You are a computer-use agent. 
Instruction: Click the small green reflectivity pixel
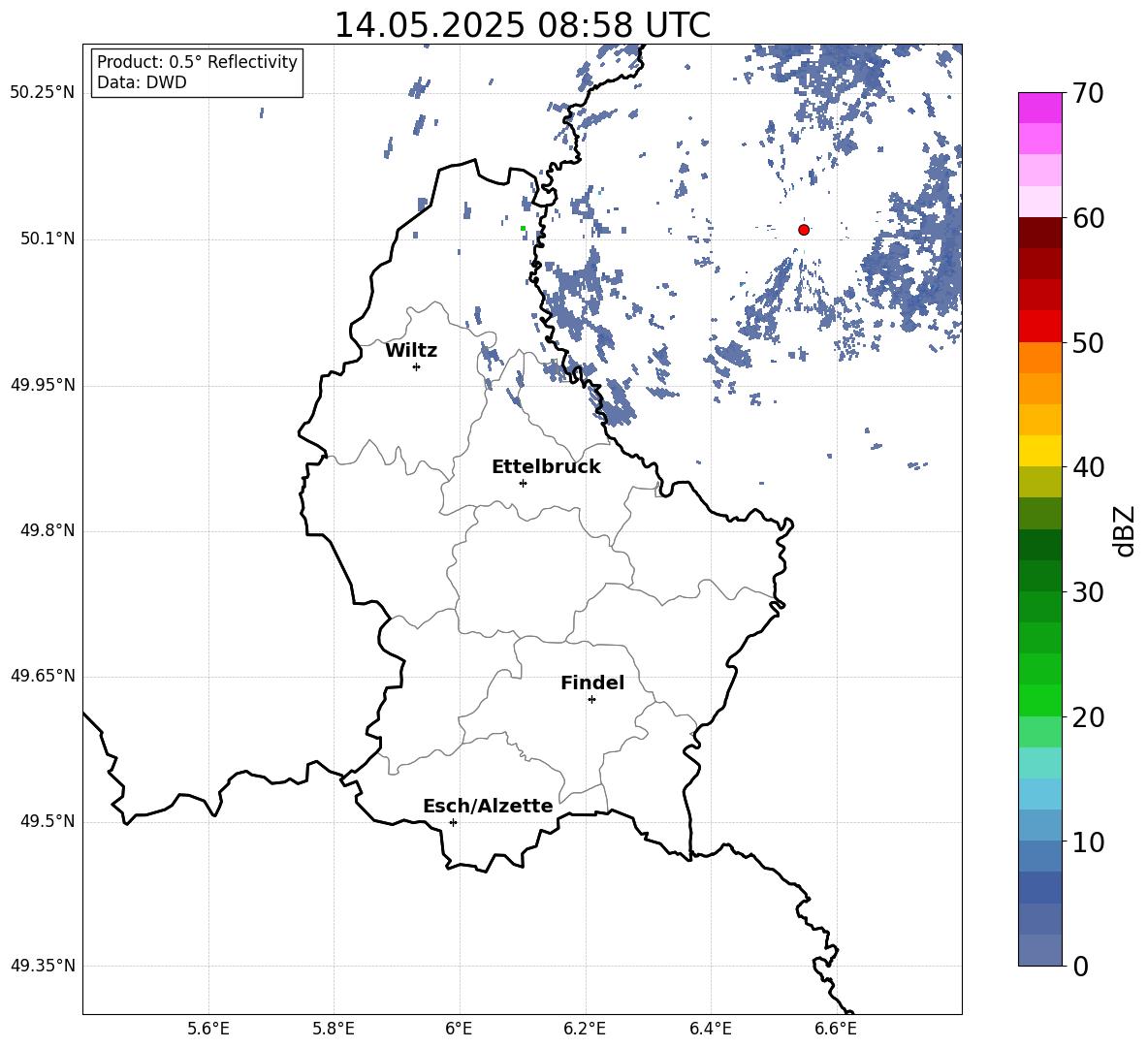[523, 229]
